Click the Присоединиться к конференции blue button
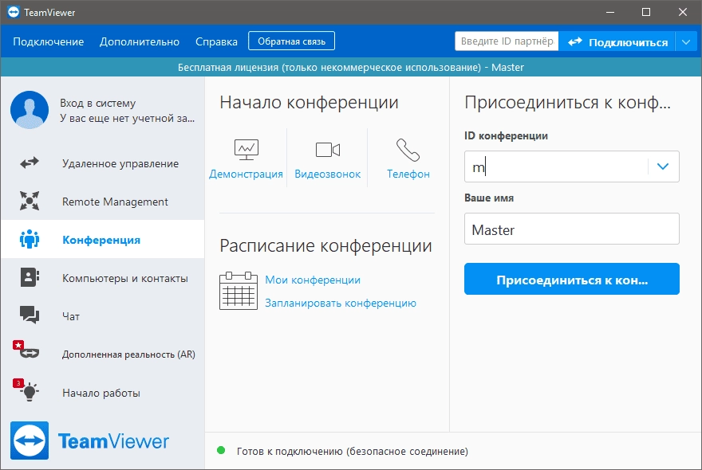Image resolution: width=702 pixels, height=470 pixels. (572, 279)
